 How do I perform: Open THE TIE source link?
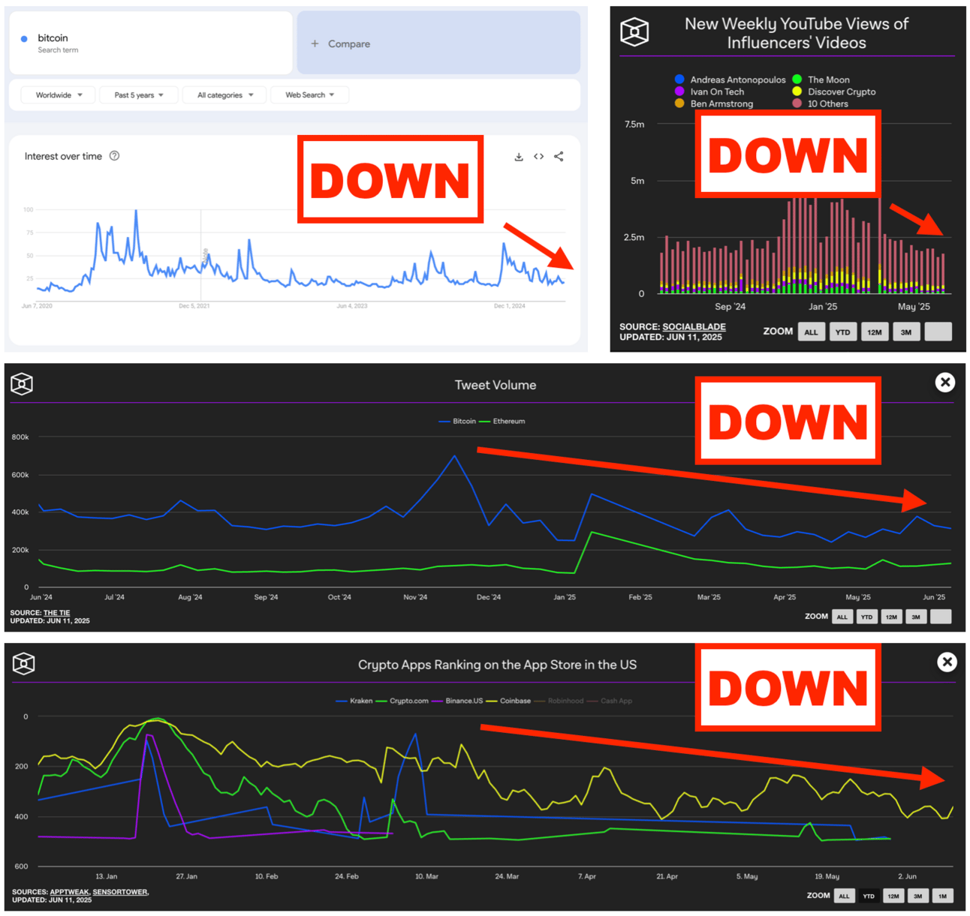click(x=56, y=613)
